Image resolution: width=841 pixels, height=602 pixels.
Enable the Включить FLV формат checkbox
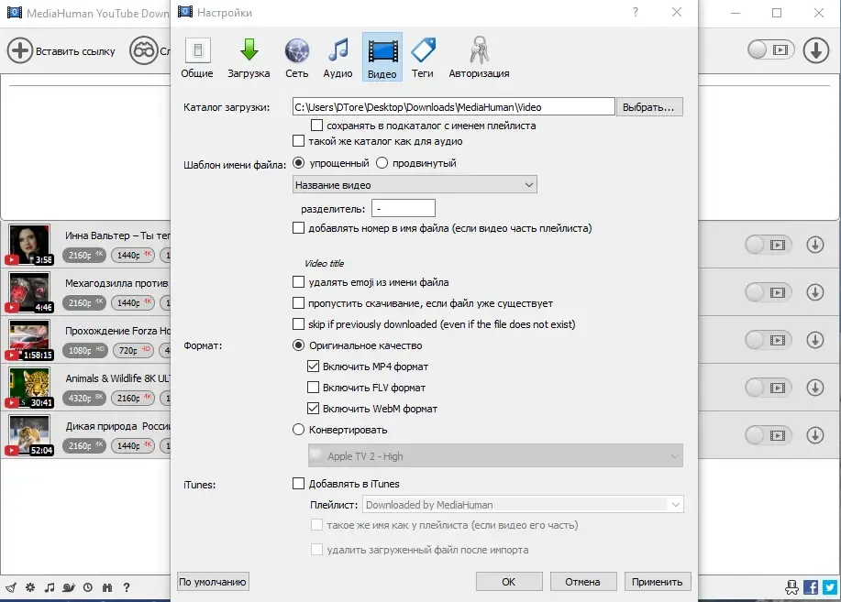coord(313,387)
